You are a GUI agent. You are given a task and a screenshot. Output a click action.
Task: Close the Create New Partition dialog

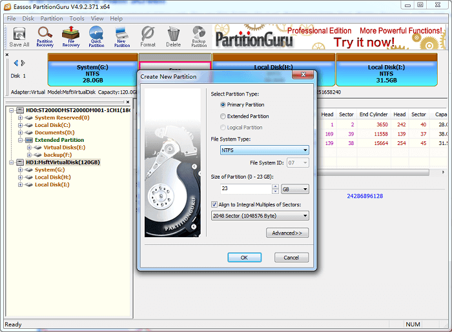(x=303, y=75)
